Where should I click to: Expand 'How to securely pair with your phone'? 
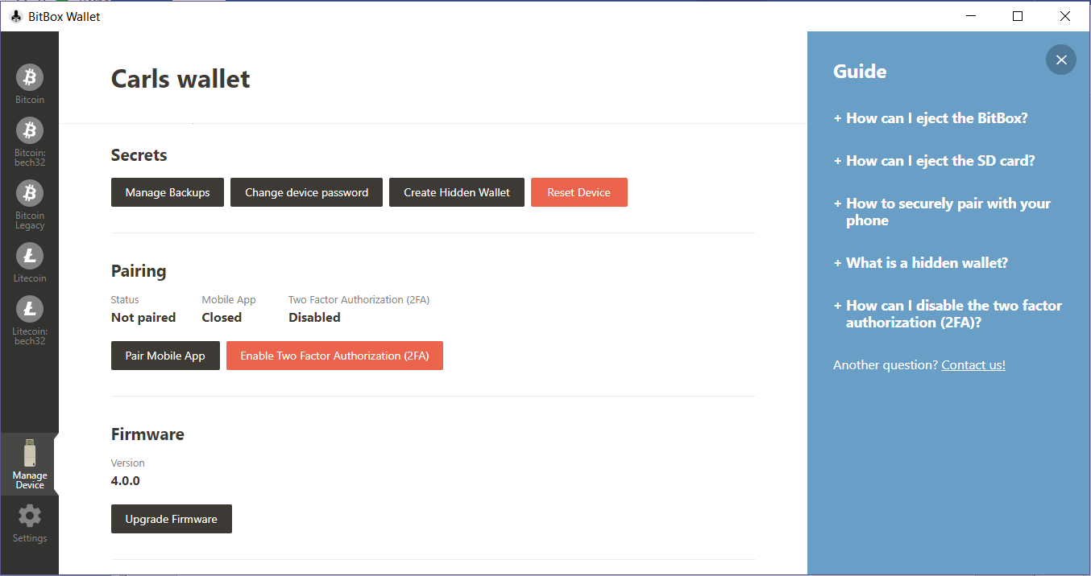point(943,212)
